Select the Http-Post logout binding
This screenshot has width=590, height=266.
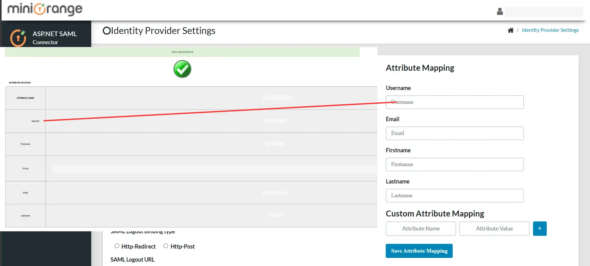(x=166, y=246)
